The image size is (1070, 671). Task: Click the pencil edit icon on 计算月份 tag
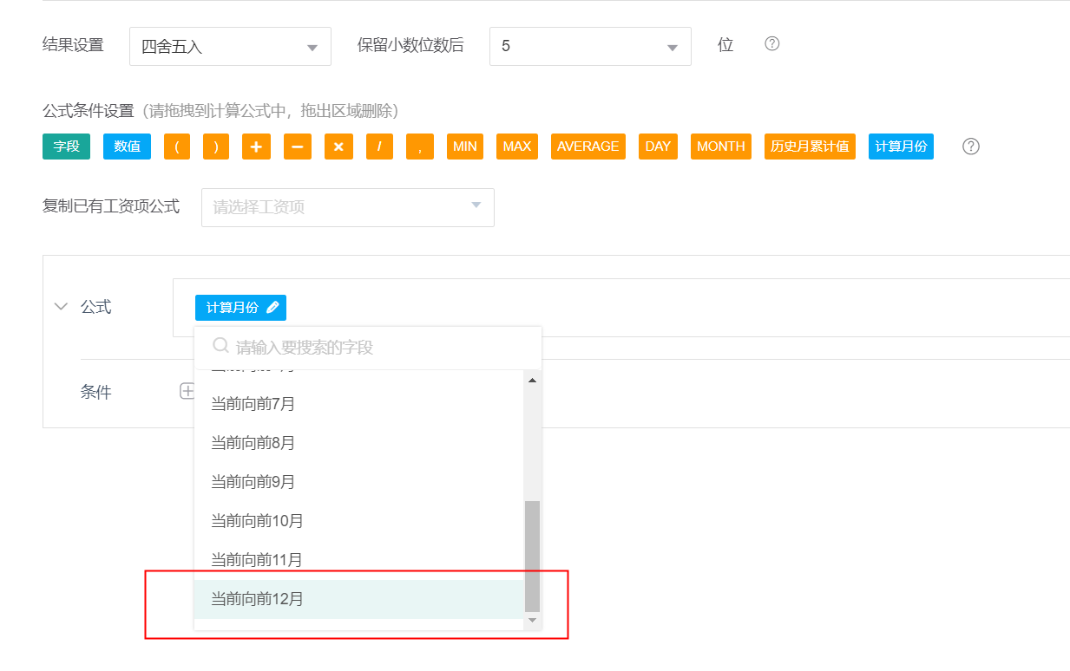point(272,308)
